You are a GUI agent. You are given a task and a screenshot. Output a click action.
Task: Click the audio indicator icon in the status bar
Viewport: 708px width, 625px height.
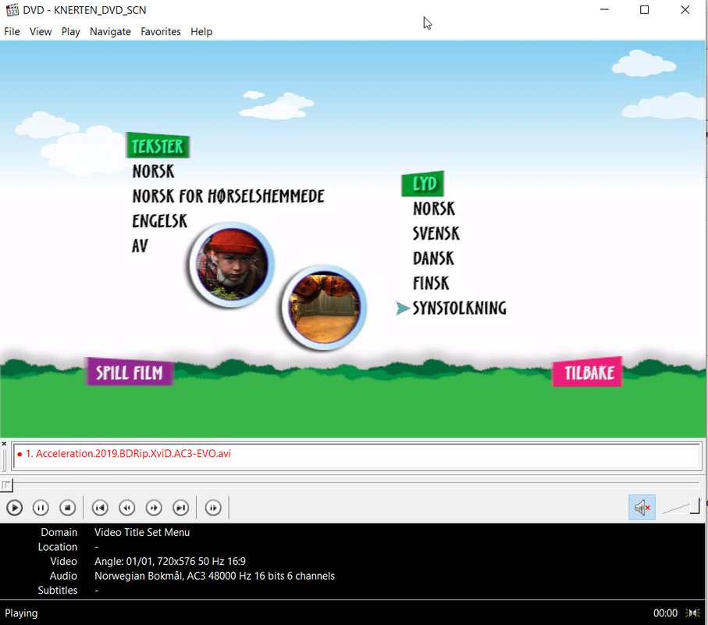pyautogui.click(x=692, y=612)
